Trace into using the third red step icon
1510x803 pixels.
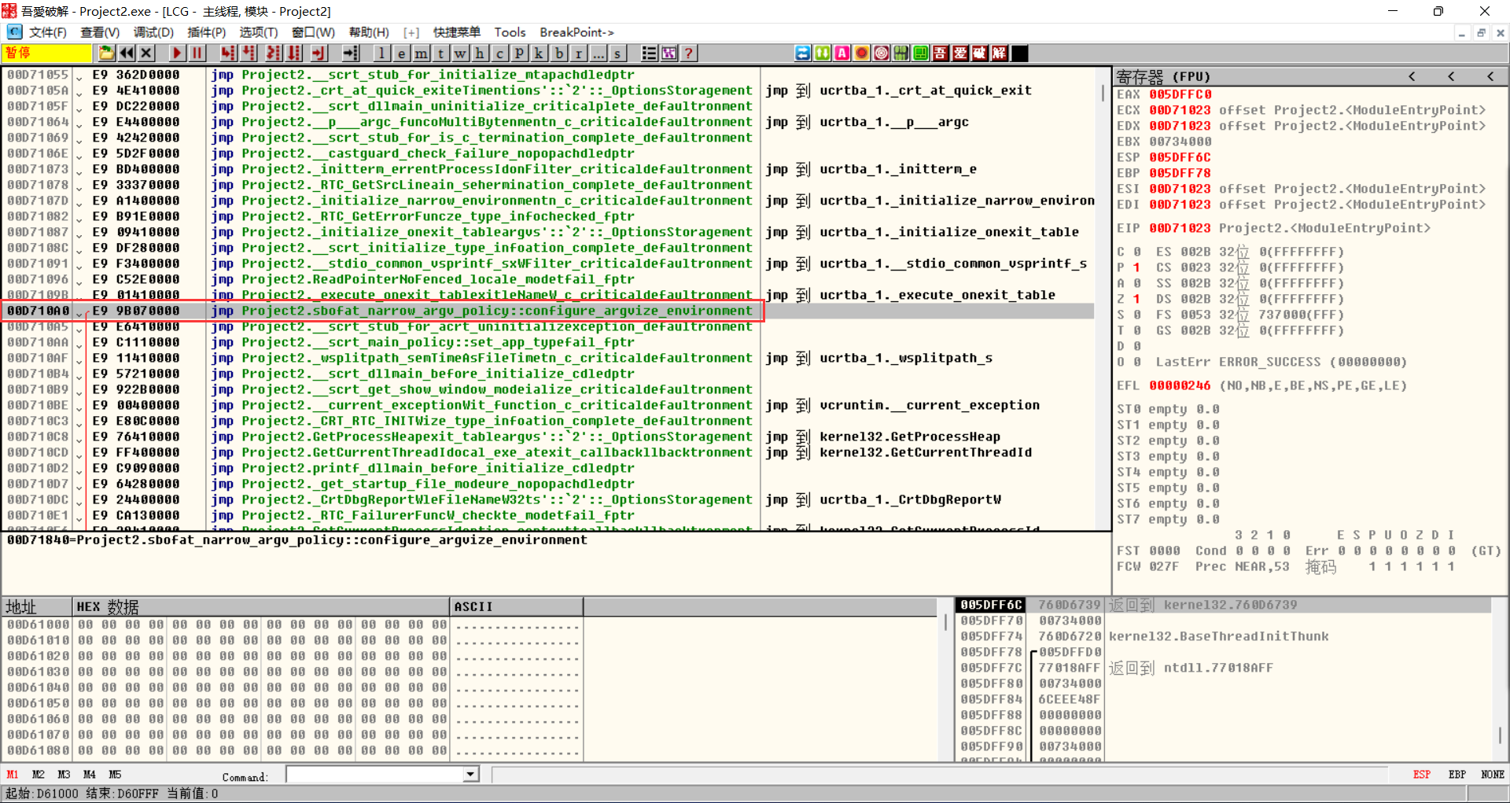click(x=274, y=53)
